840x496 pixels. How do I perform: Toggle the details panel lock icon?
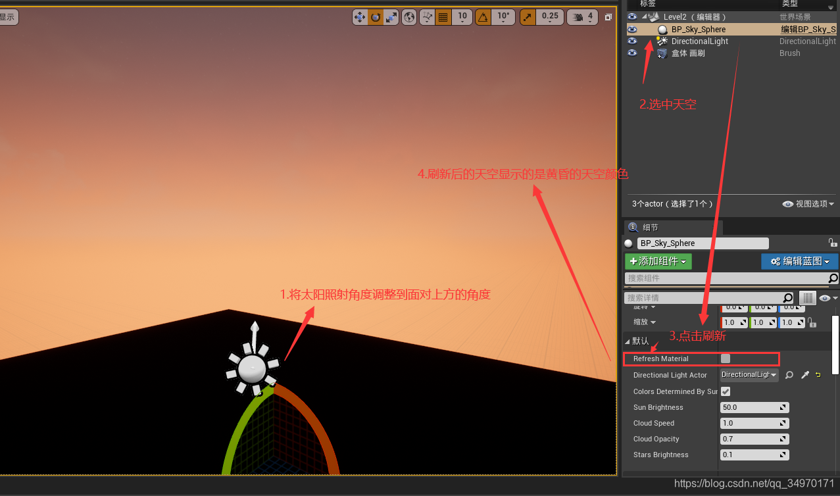(x=832, y=243)
